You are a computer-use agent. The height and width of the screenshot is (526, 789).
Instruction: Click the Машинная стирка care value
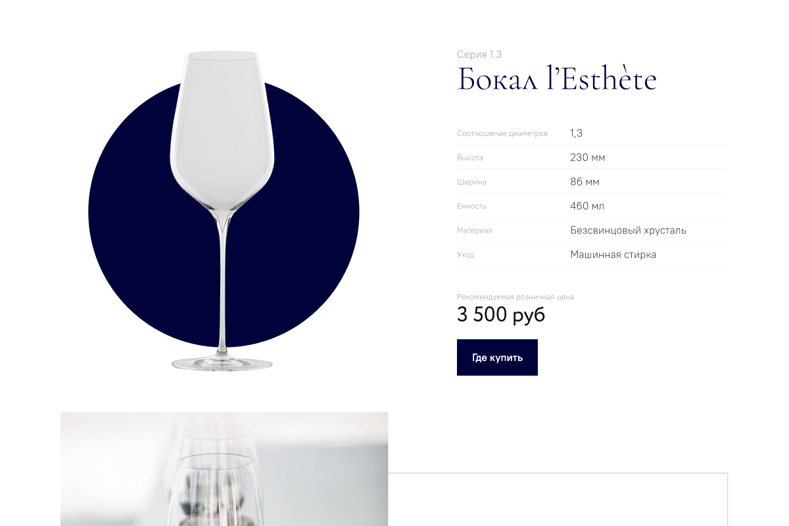click(x=613, y=254)
